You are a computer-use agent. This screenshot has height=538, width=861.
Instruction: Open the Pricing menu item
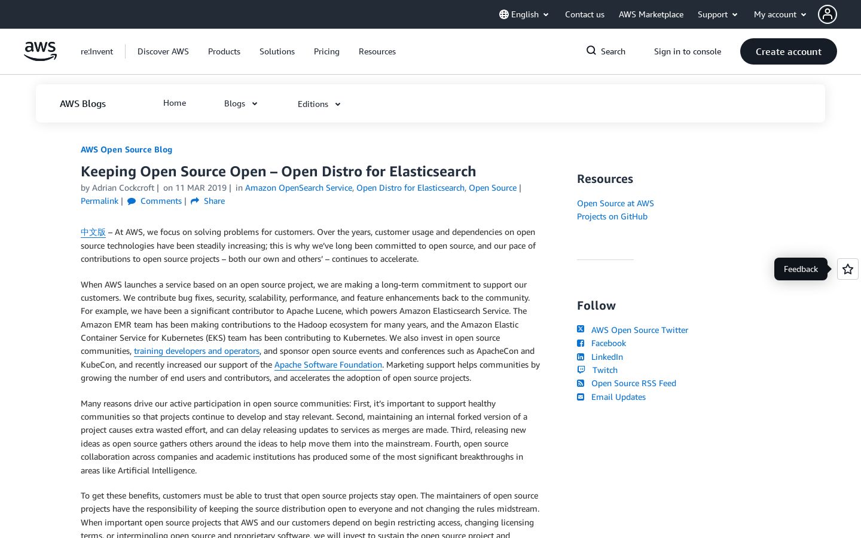tap(326, 51)
